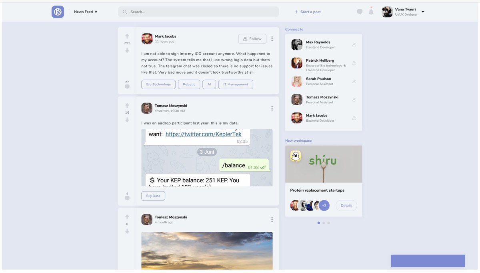
Task: Select the AI tag
Action: pyautogui.click(x=209, y=84)
